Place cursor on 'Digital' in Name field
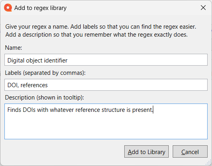The height and width of the screenshot is (166, 212). [x=16, y=61]
